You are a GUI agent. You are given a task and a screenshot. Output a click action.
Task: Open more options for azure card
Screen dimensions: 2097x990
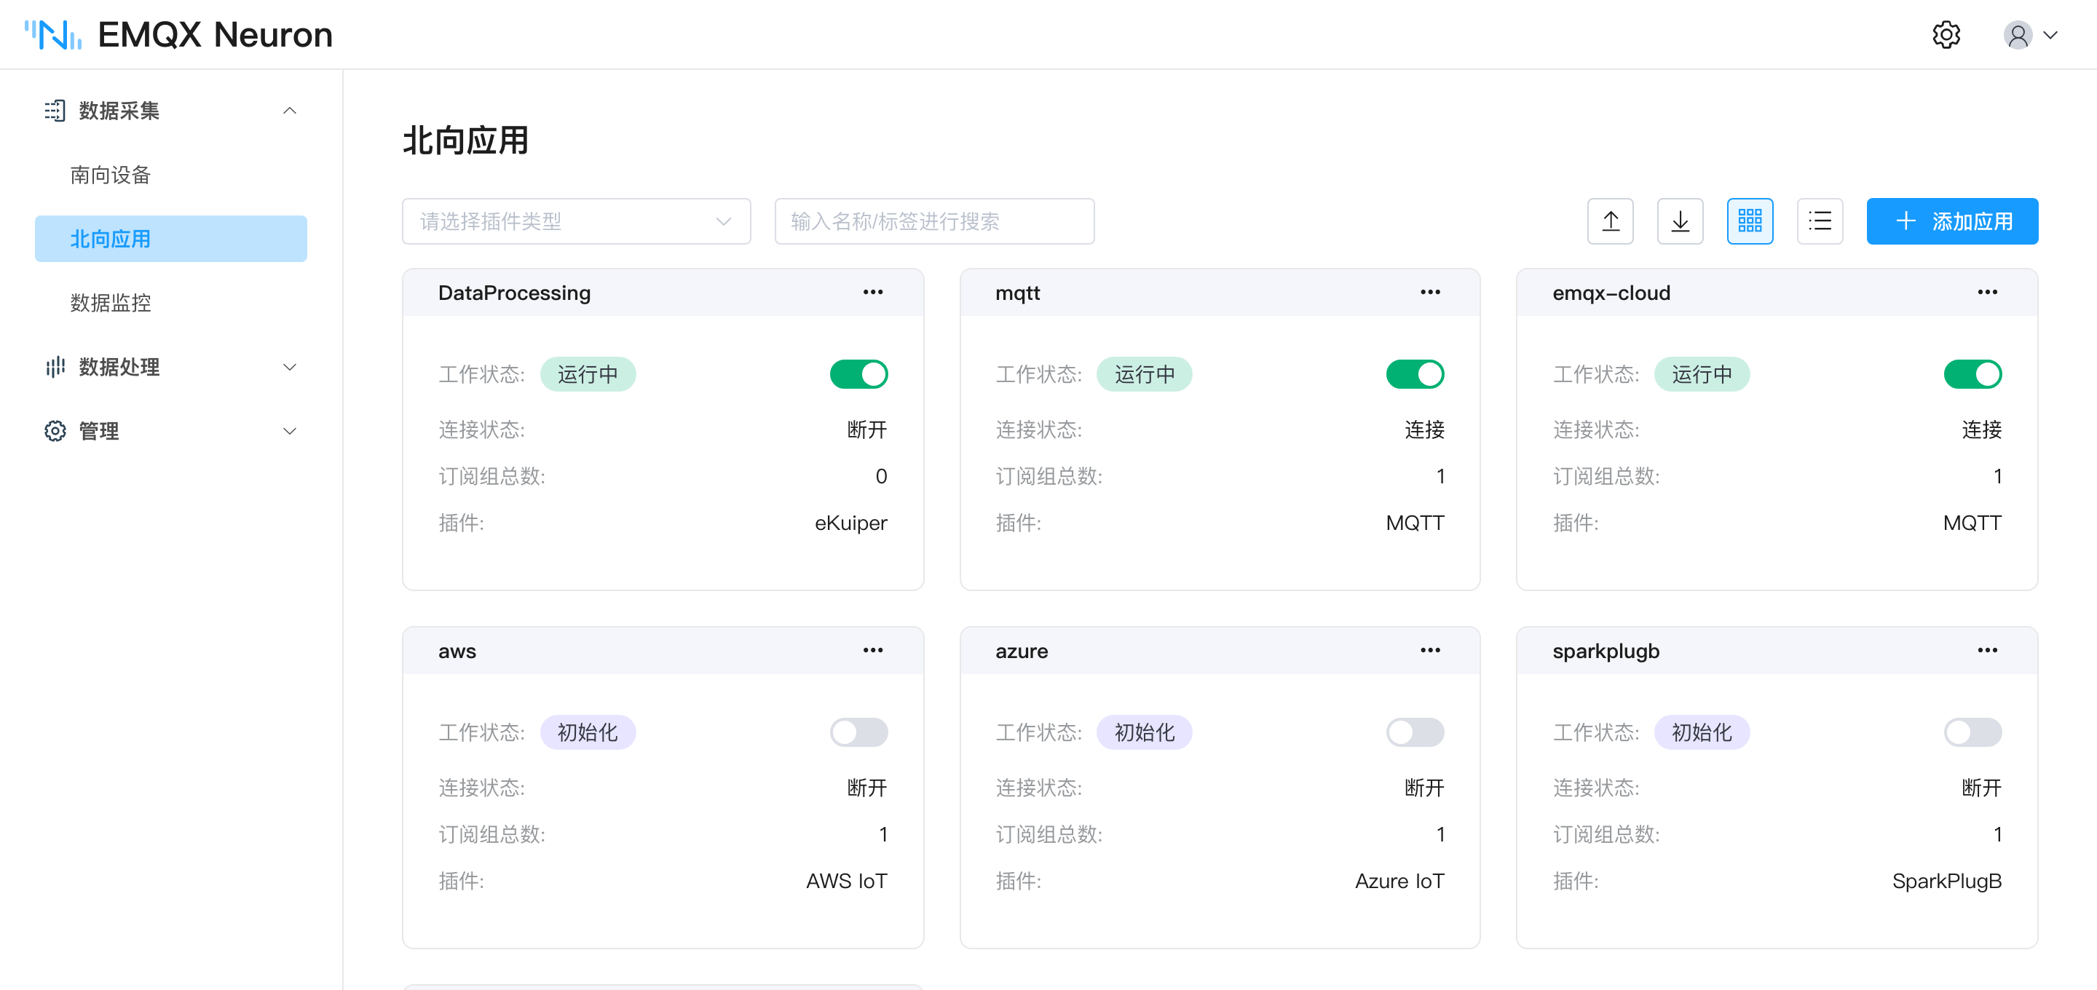click(1430, 651)
